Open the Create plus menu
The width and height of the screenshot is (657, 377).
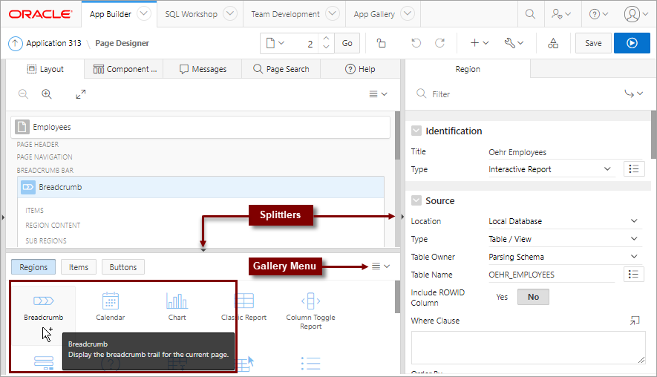(480, 43)
